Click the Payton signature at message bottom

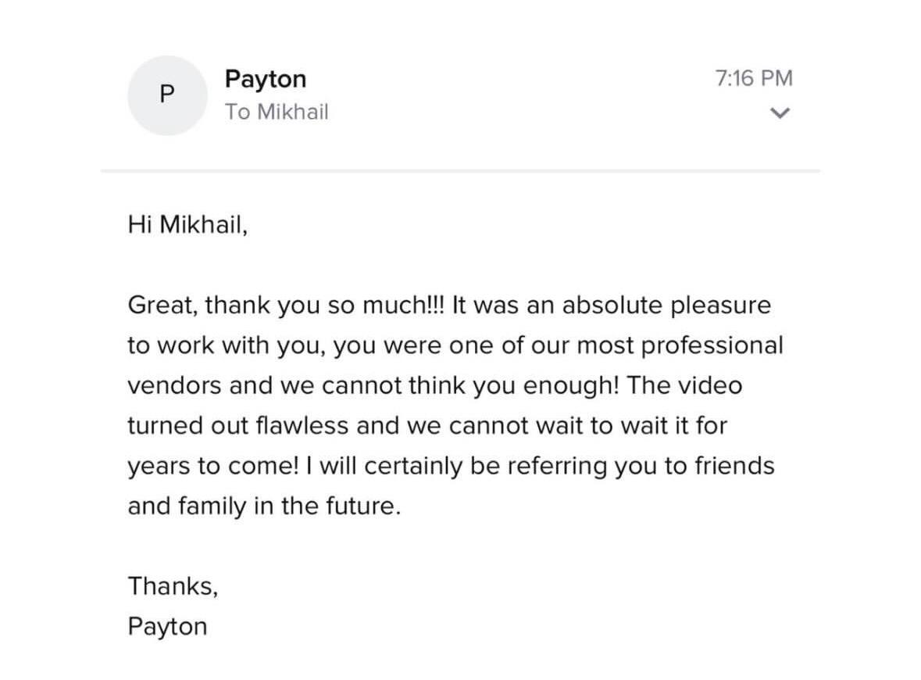pos(168,627)
